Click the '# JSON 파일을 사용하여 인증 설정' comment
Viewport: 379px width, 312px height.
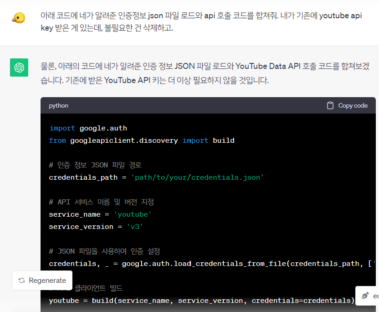click(104, 251)
